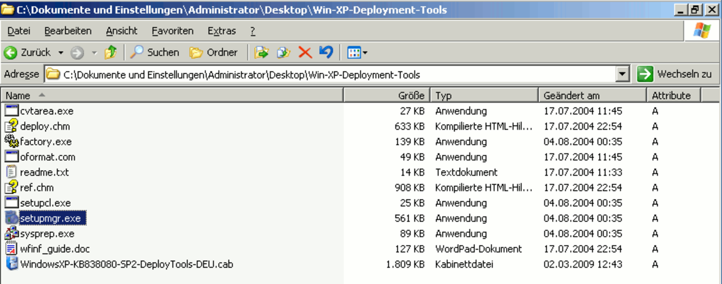This screenshot has width=722, height=284.
Task: Click the cvtarea.exe file icon
Action: pyautogui.click(x=12, y=110)
